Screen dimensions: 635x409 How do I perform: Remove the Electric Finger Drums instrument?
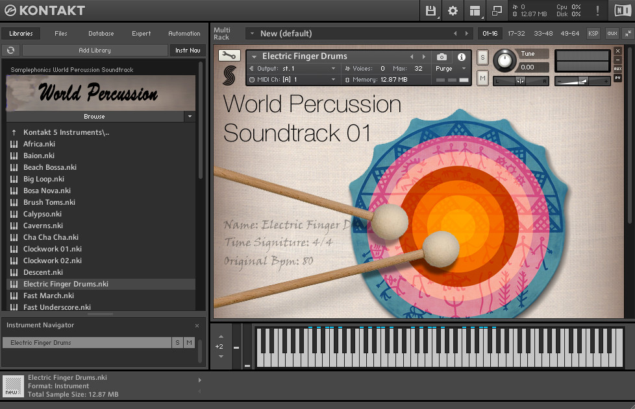(x=617, y=51)
